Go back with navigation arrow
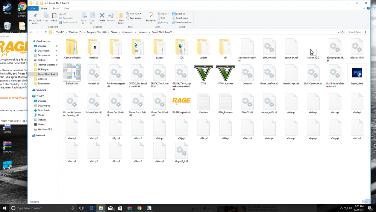The image size is (376, 212). click(32, 32)
